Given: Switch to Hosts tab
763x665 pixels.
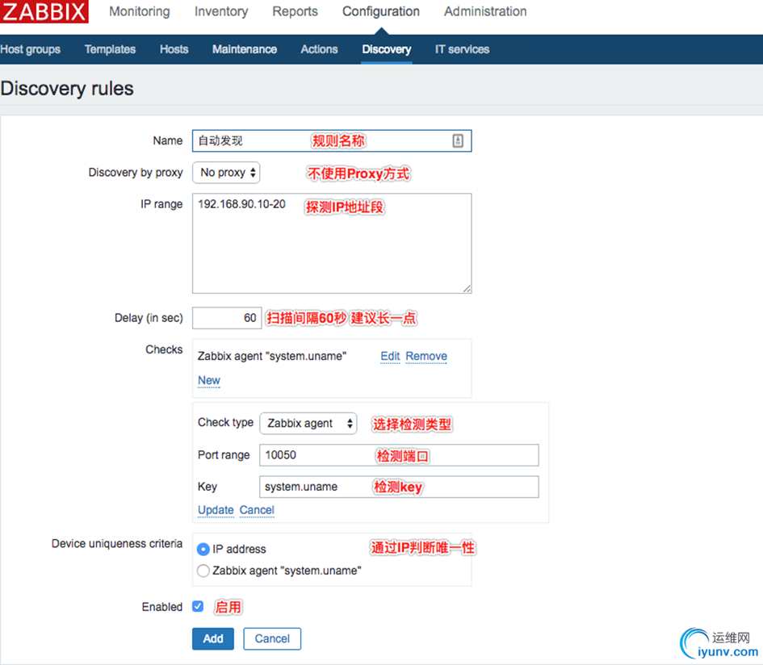Looking at the screenshot, I should [174, 49].
